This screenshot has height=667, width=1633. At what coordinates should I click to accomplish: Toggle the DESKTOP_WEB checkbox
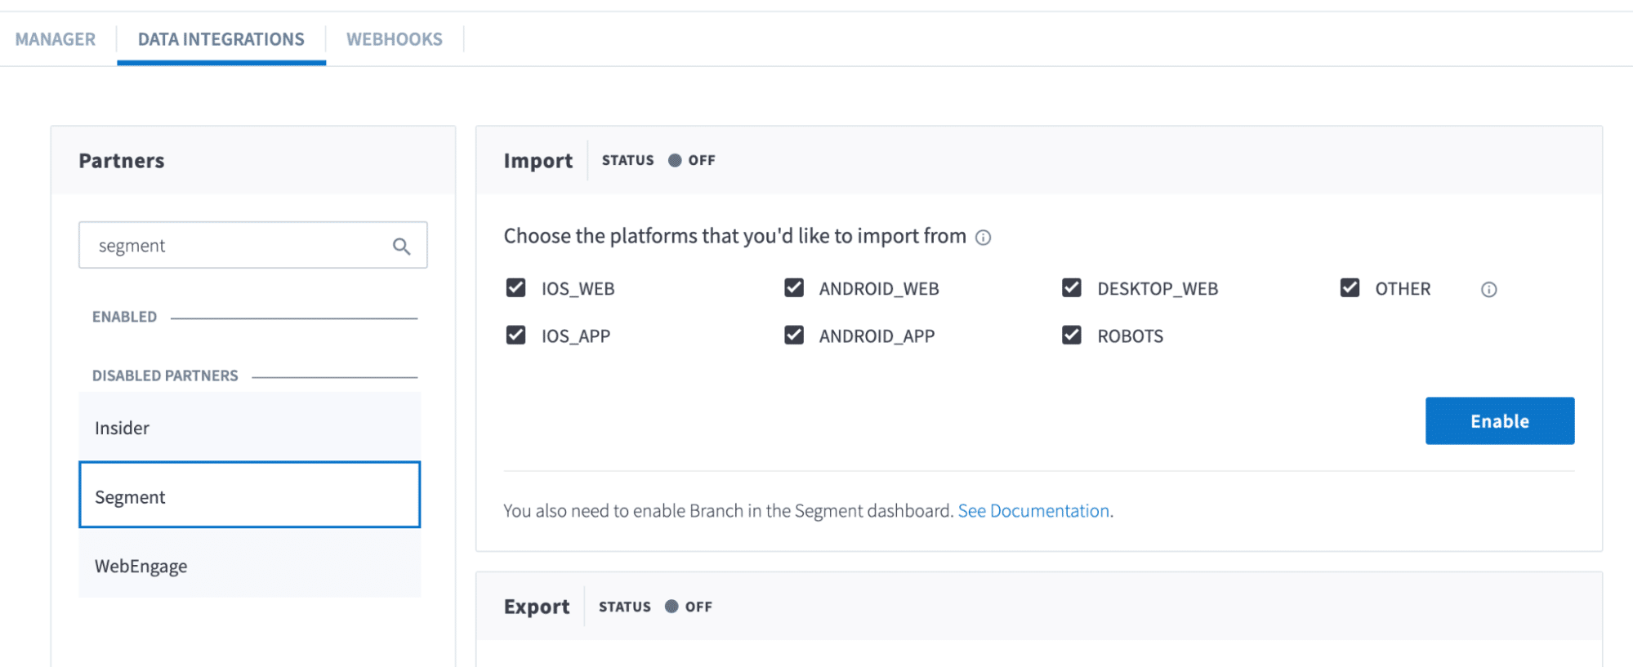coord(1071,288)
